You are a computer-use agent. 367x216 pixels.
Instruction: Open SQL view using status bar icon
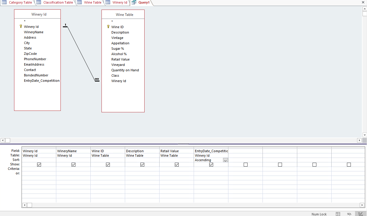click(x=349, y=214)
